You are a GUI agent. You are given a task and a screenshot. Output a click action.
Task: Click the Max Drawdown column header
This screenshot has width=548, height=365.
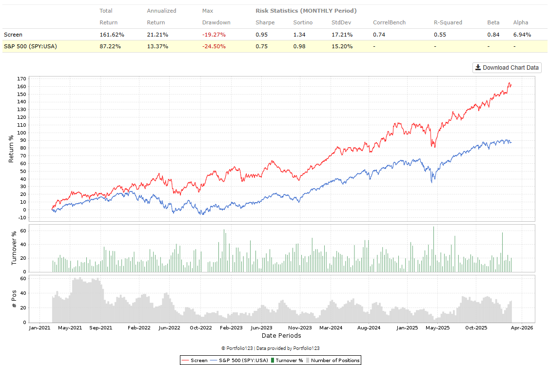[216, 17]
